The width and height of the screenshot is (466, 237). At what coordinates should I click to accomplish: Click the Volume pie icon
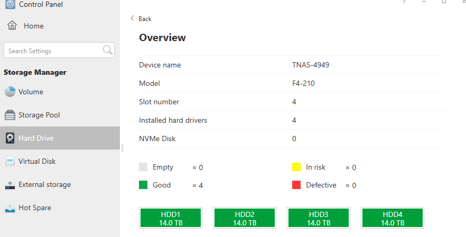tap(10, 92)
